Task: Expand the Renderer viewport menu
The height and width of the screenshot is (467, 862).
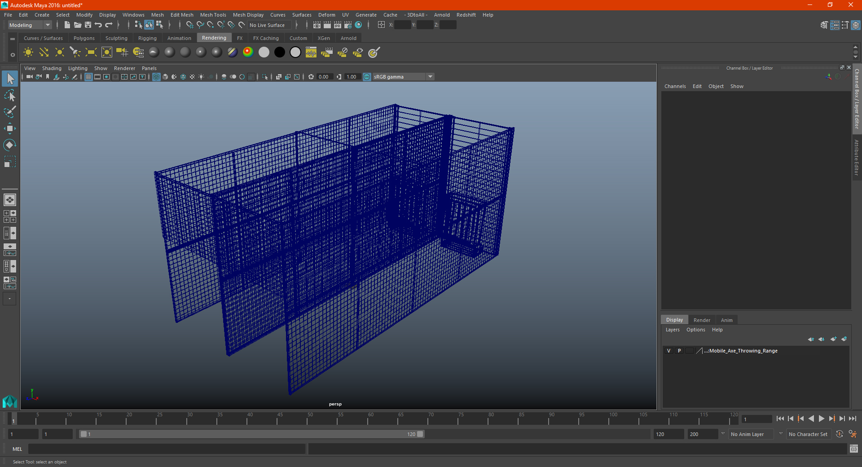Action: [x=124, y=68]
